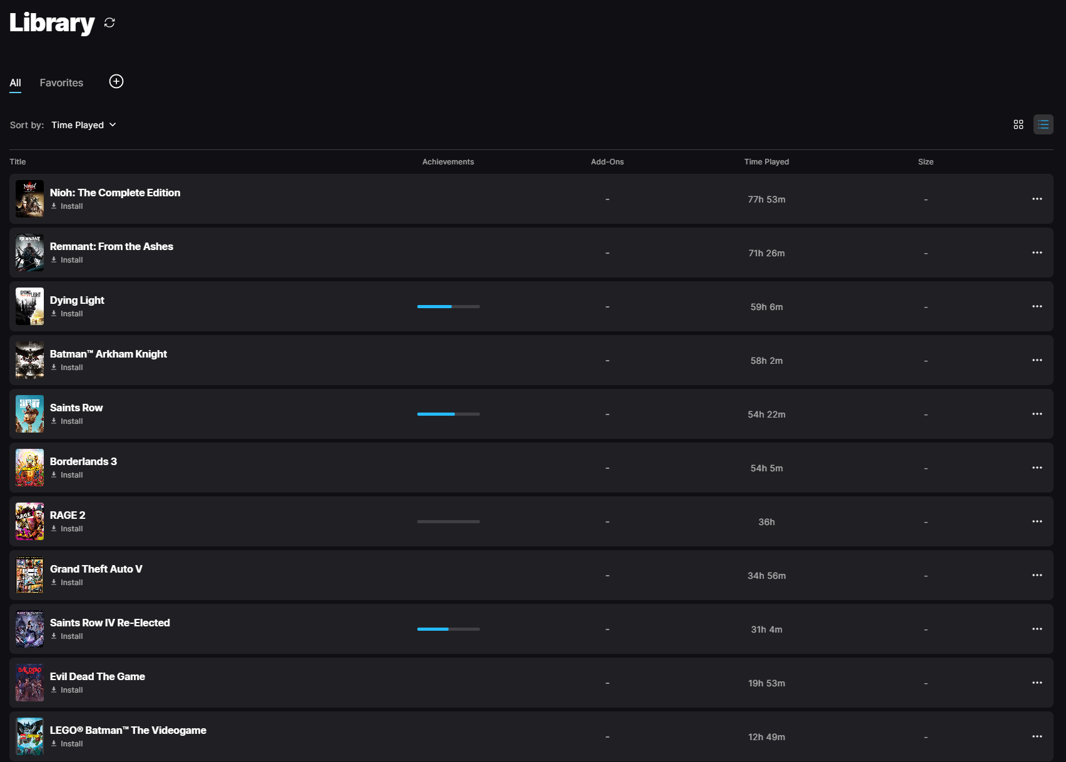Switch to list view layout
Screen dimensions: 1066x762
point(1043,124)
